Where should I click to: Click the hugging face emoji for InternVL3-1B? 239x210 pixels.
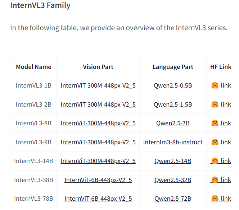click(x=215, y=85)
